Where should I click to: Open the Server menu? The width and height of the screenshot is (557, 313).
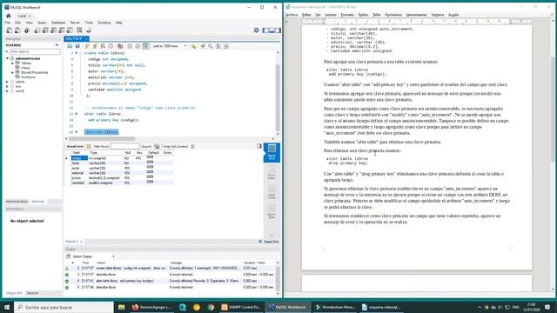75,23
